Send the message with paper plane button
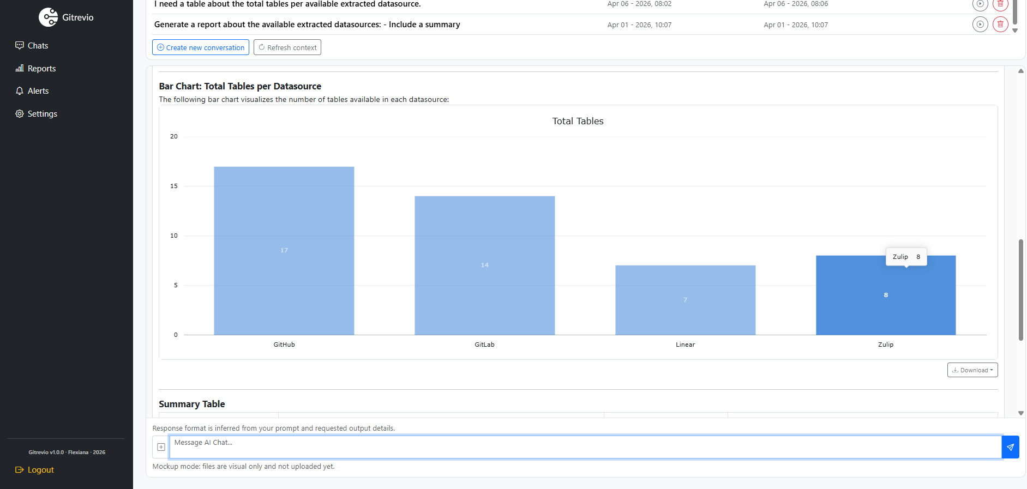This screenshot has width=1027, height=489. (x=1011, y=447)
